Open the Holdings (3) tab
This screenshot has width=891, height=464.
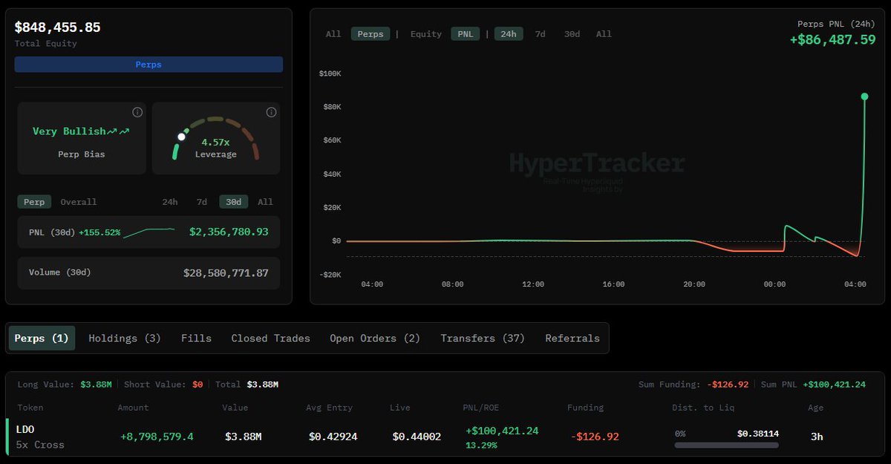coord(125,338)
